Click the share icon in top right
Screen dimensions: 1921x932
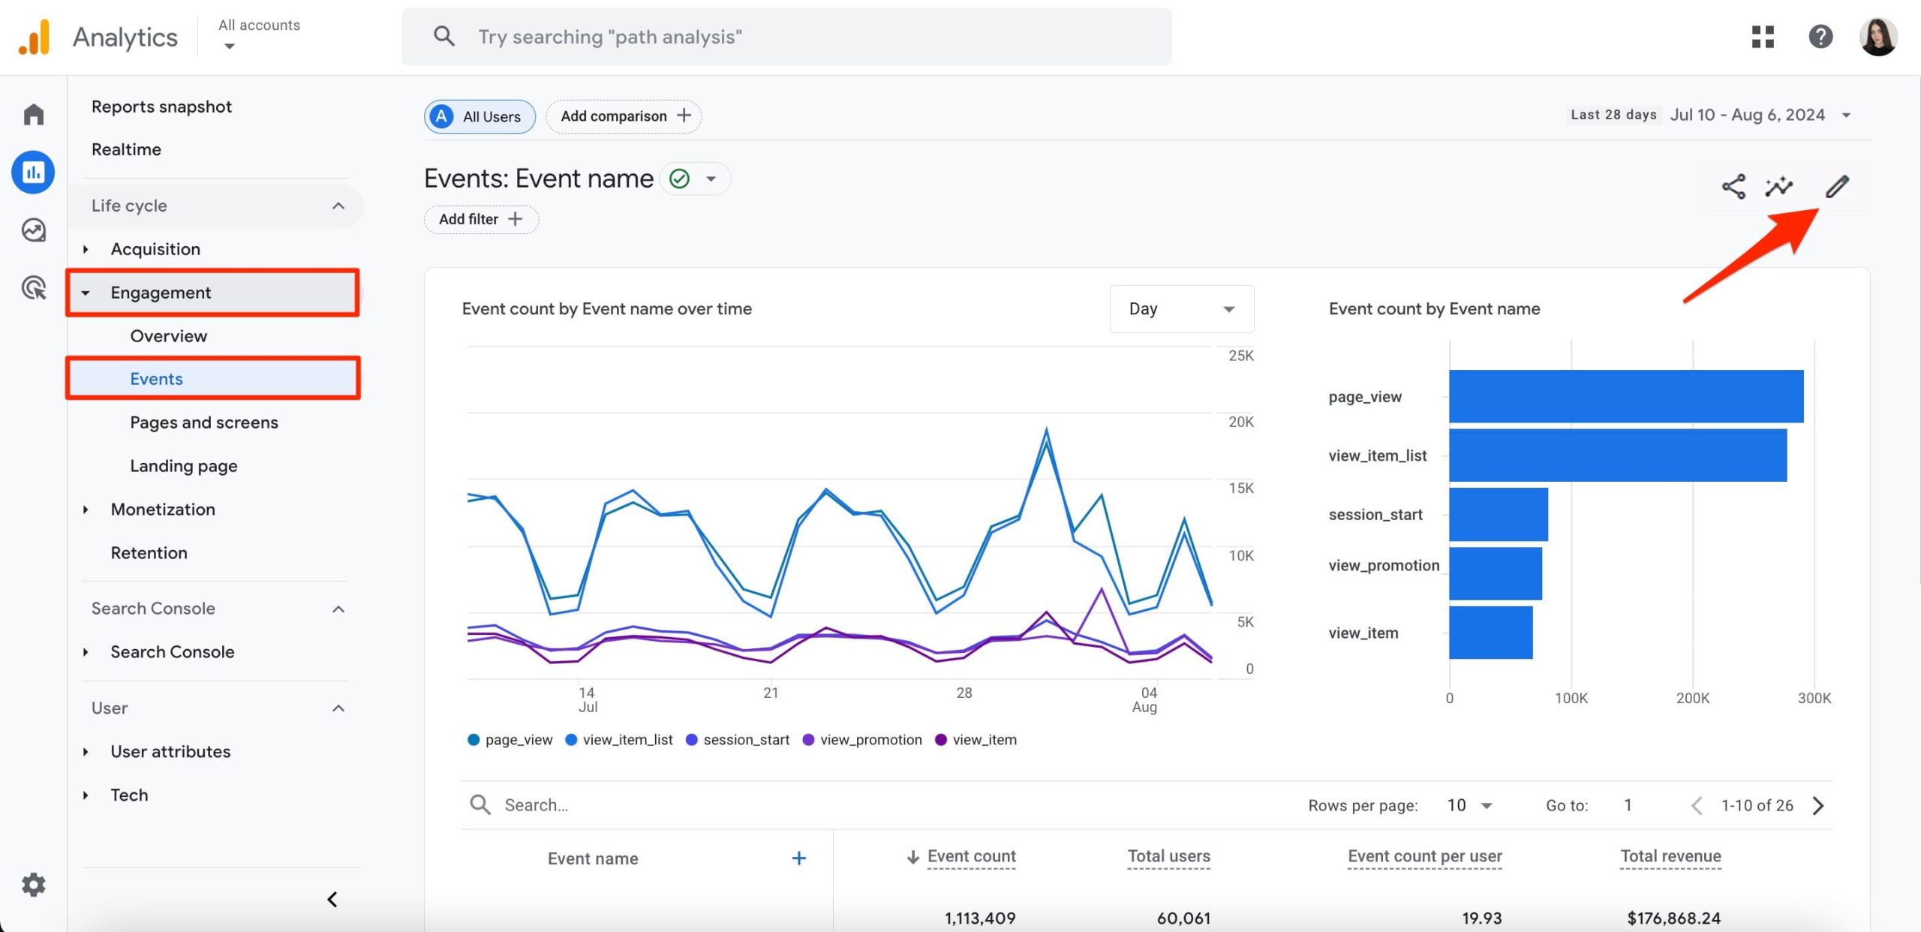pyautogui.click(x=1731, y=186)
